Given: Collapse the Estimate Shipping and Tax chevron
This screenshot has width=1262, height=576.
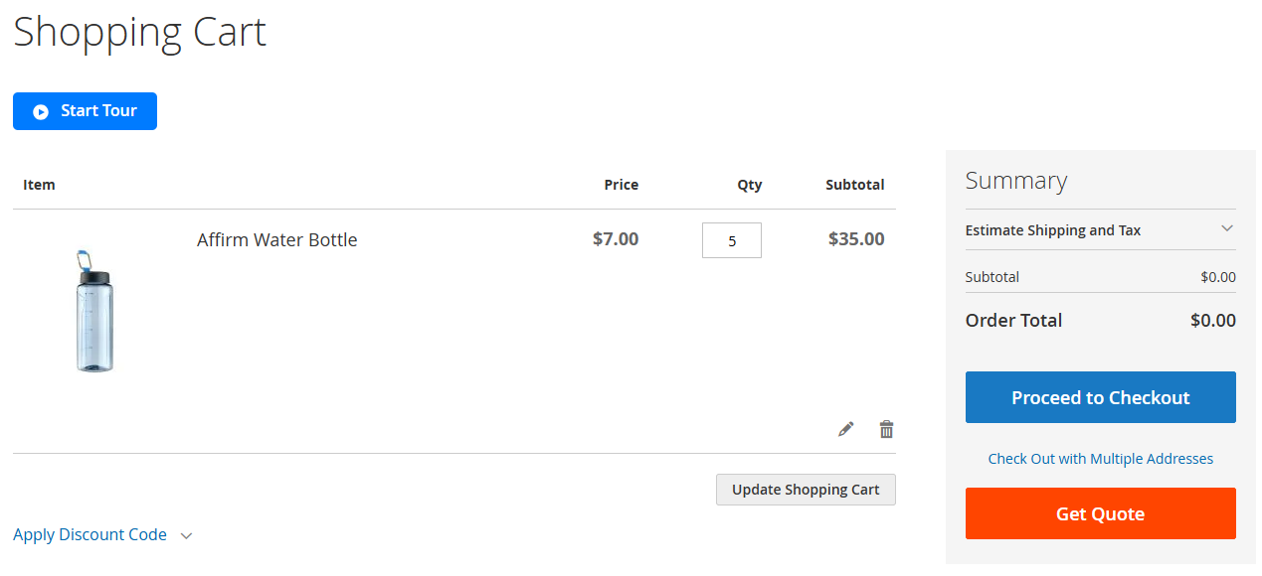Looking at the screenshot, I should (1229, 228).
